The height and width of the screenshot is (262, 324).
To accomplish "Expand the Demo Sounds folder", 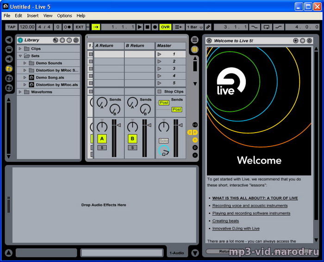I will click(25, 63).
